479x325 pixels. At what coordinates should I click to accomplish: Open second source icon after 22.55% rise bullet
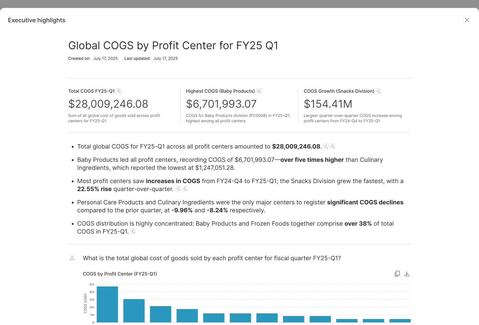(x=185, y=189)
